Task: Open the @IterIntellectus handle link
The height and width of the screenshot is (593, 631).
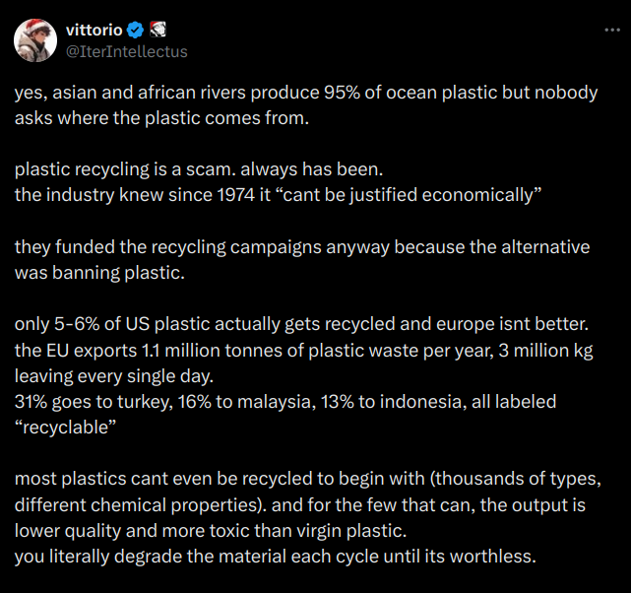Action: coord(126,51)
